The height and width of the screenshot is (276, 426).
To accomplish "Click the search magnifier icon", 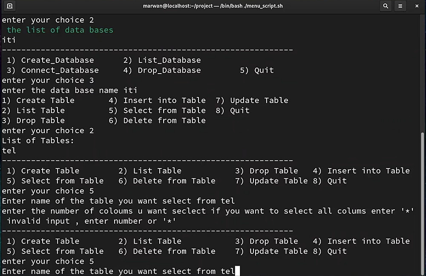I will tap(386, 6).
